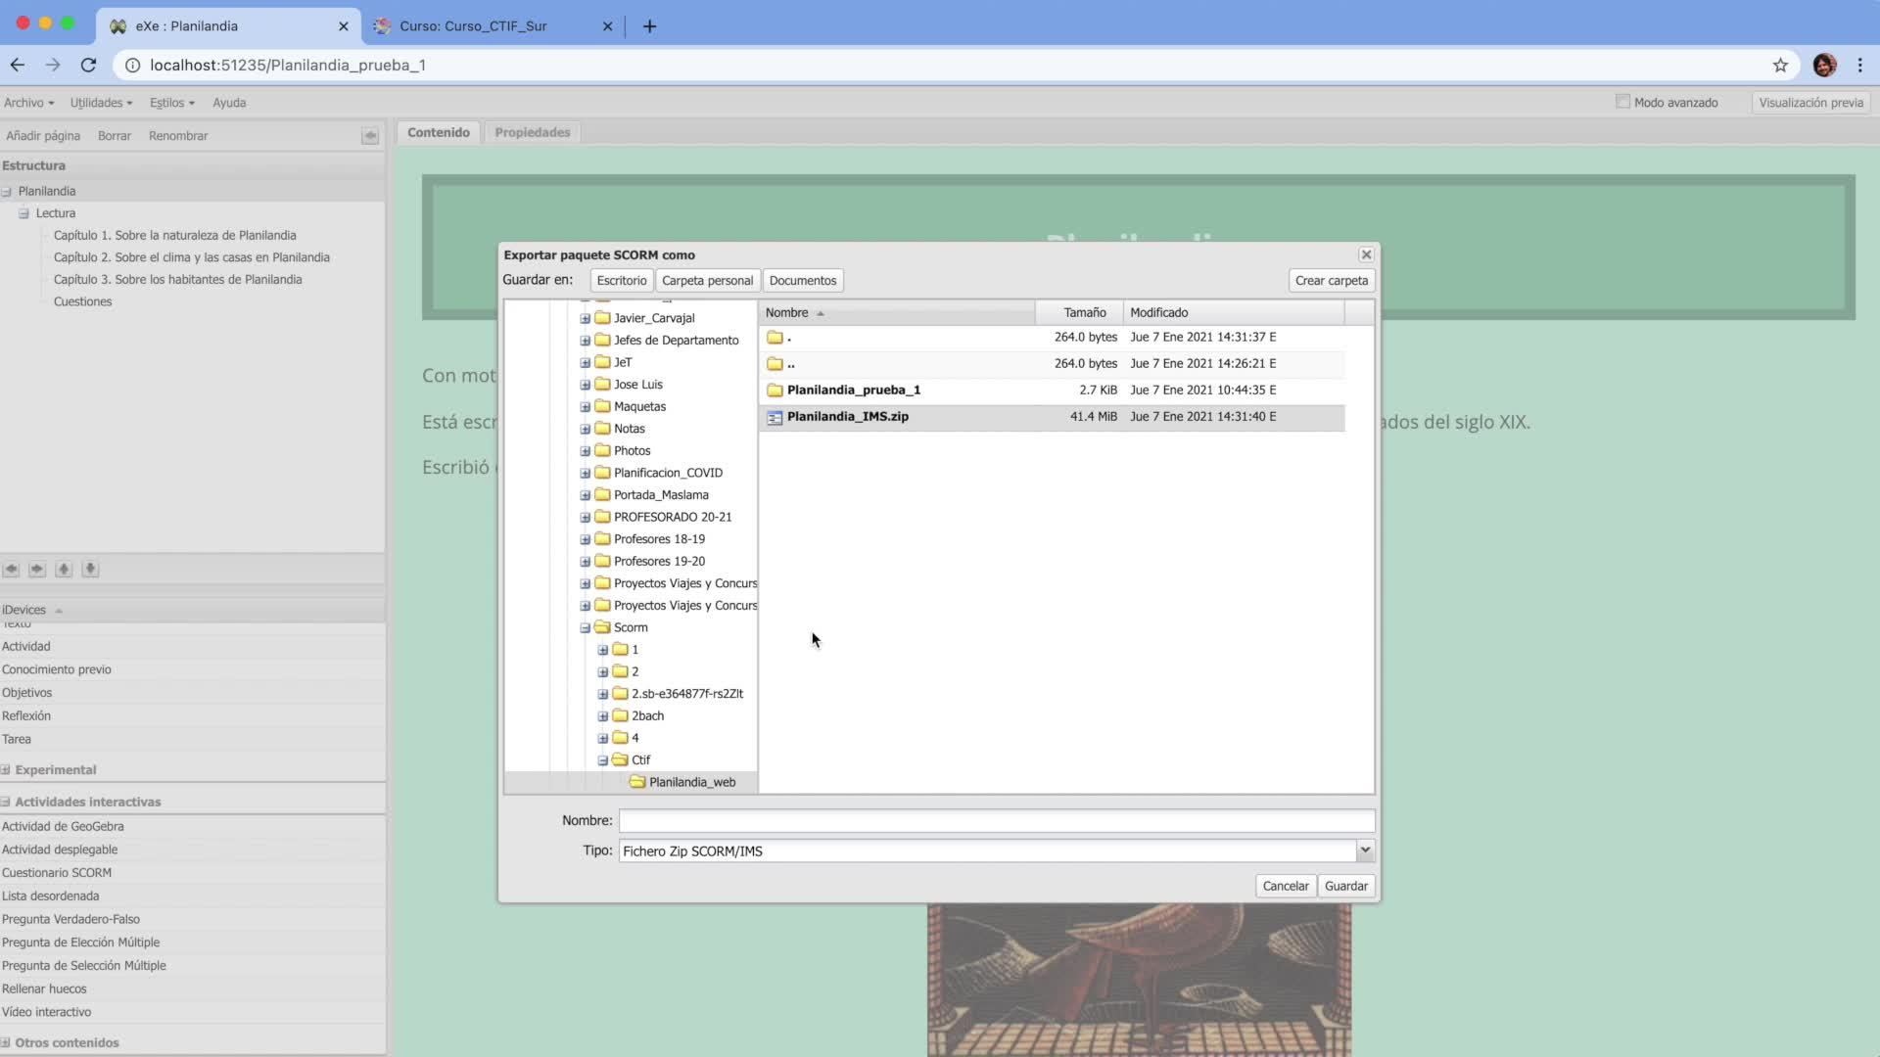Bookmark this page with the star icon

[x=1780, y=66]
